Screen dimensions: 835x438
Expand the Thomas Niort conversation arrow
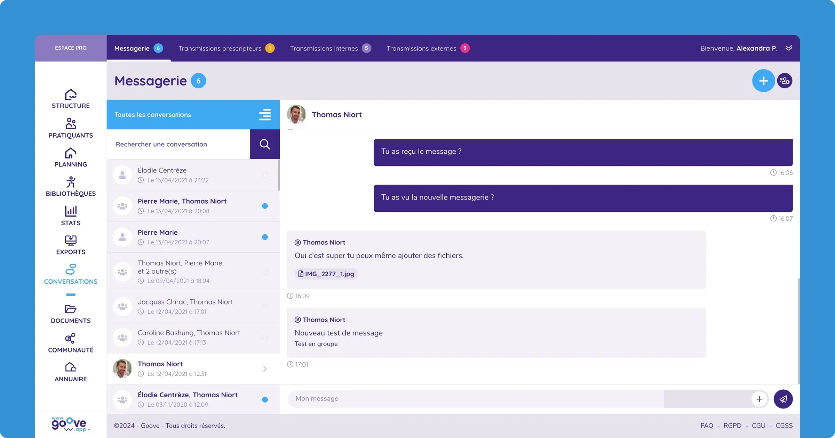[x=265, y=368]
